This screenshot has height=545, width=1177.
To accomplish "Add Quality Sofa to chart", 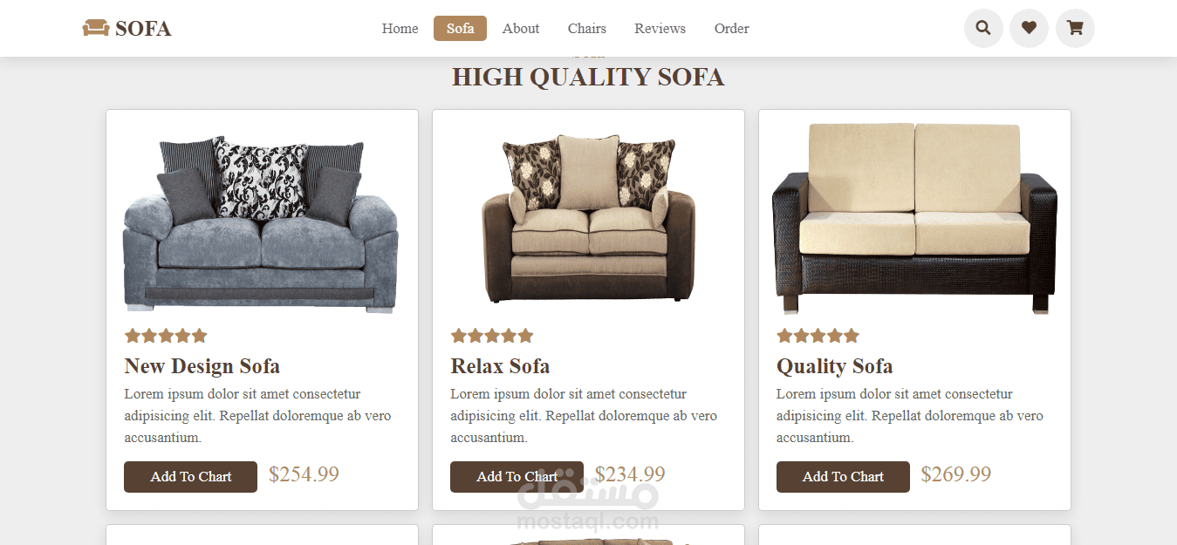I will pyautogui.click(x=843, y=477).
